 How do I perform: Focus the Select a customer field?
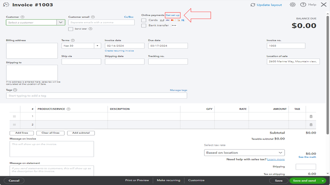click(31, 22)
